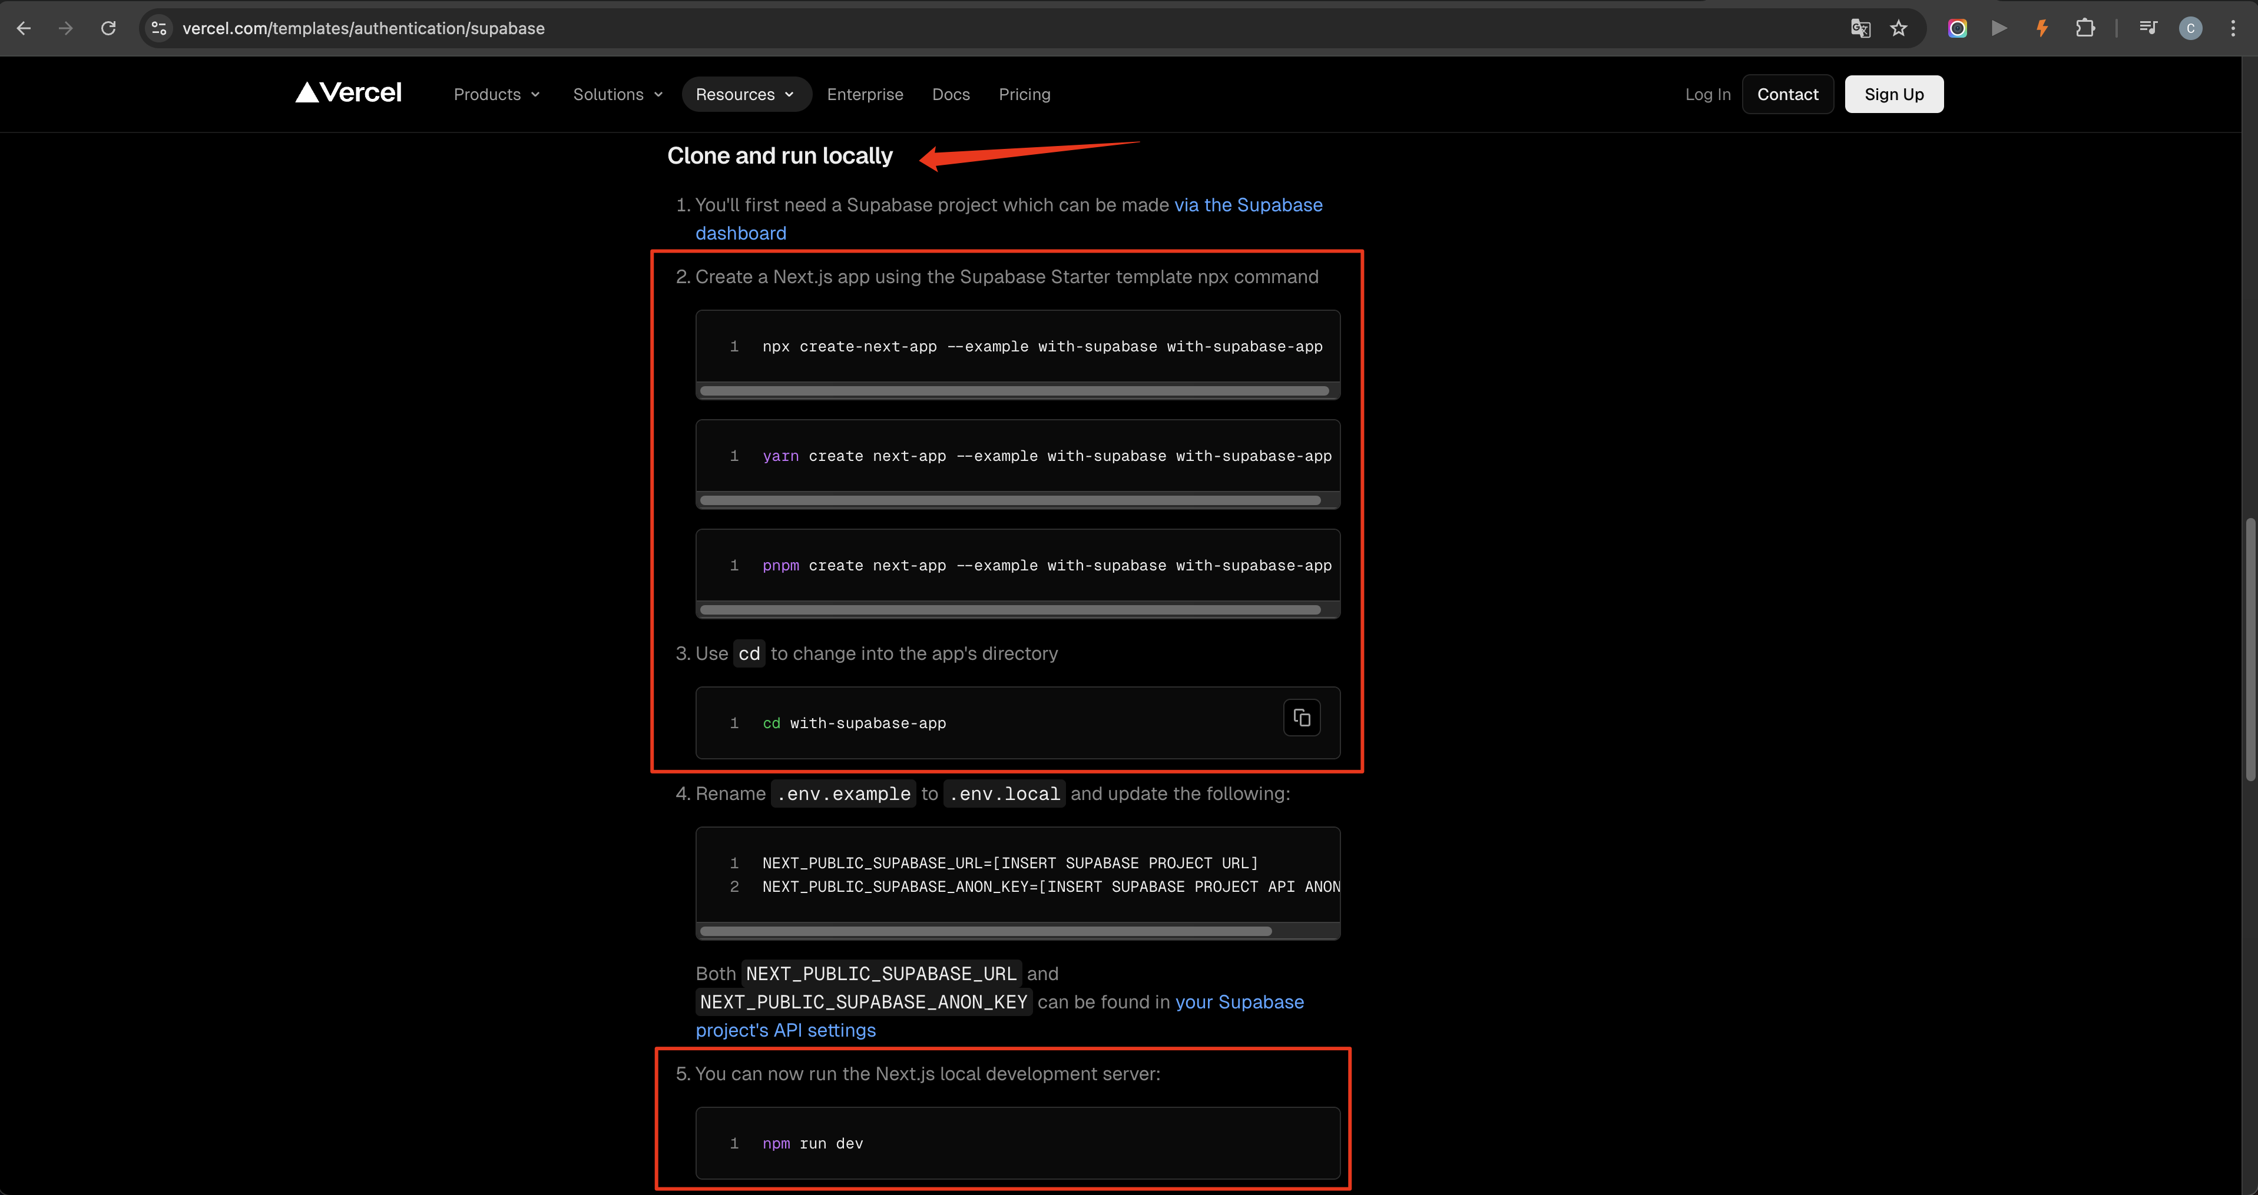Click the address bar URL

(363, 28)
